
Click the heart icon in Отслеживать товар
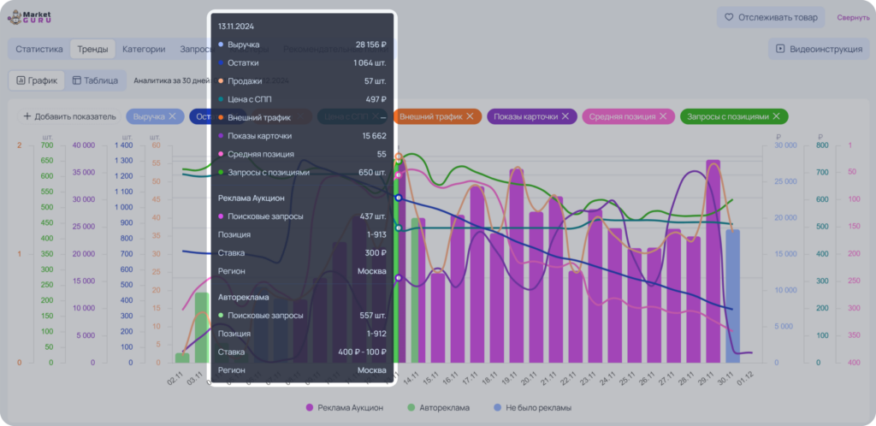click(x=729, y=17)
